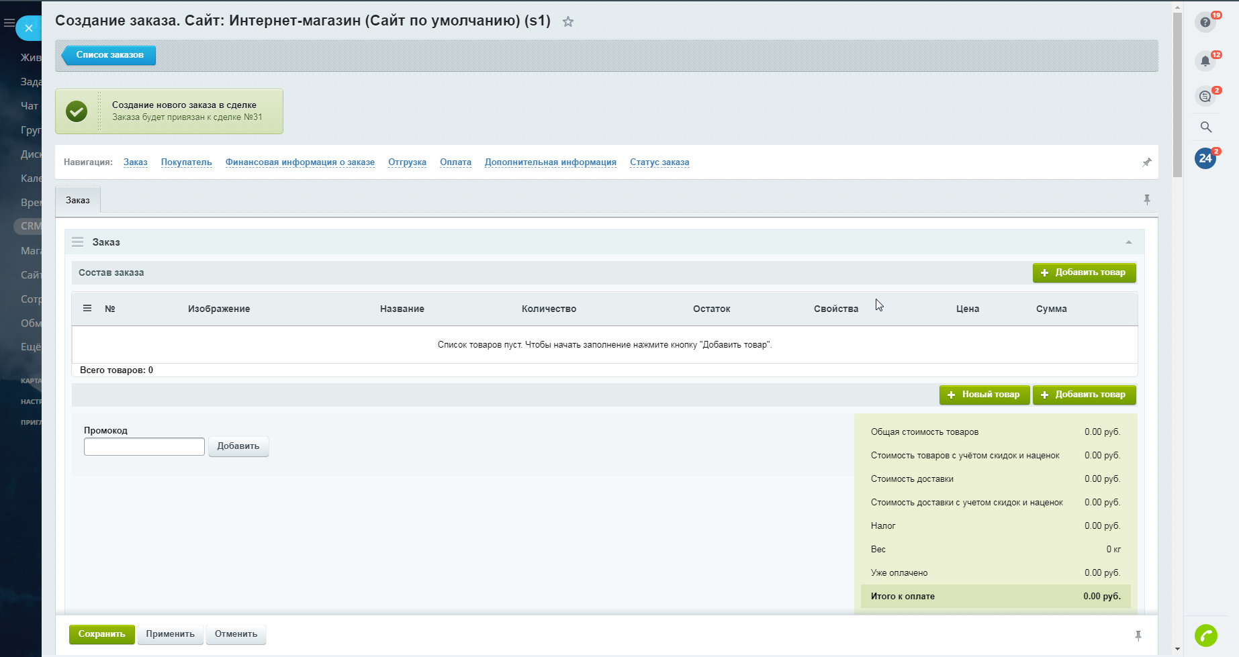Click the favorite star next to page title
This screenshot has width=1239, height=657.
(568, 21)
